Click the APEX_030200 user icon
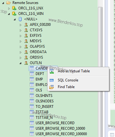The height and width of the screenshot is (137, 115). tap(26, 25)
